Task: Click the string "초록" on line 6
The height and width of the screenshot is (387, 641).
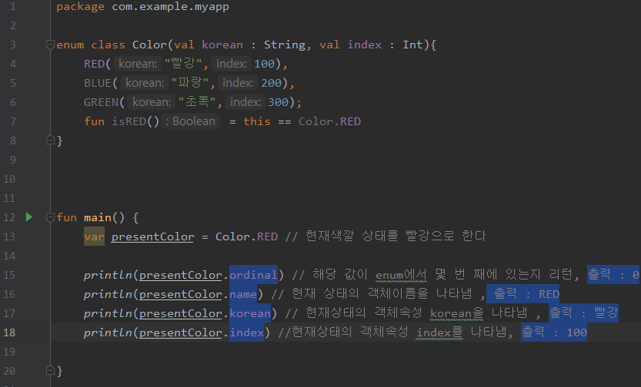Action: pos(197,102)
